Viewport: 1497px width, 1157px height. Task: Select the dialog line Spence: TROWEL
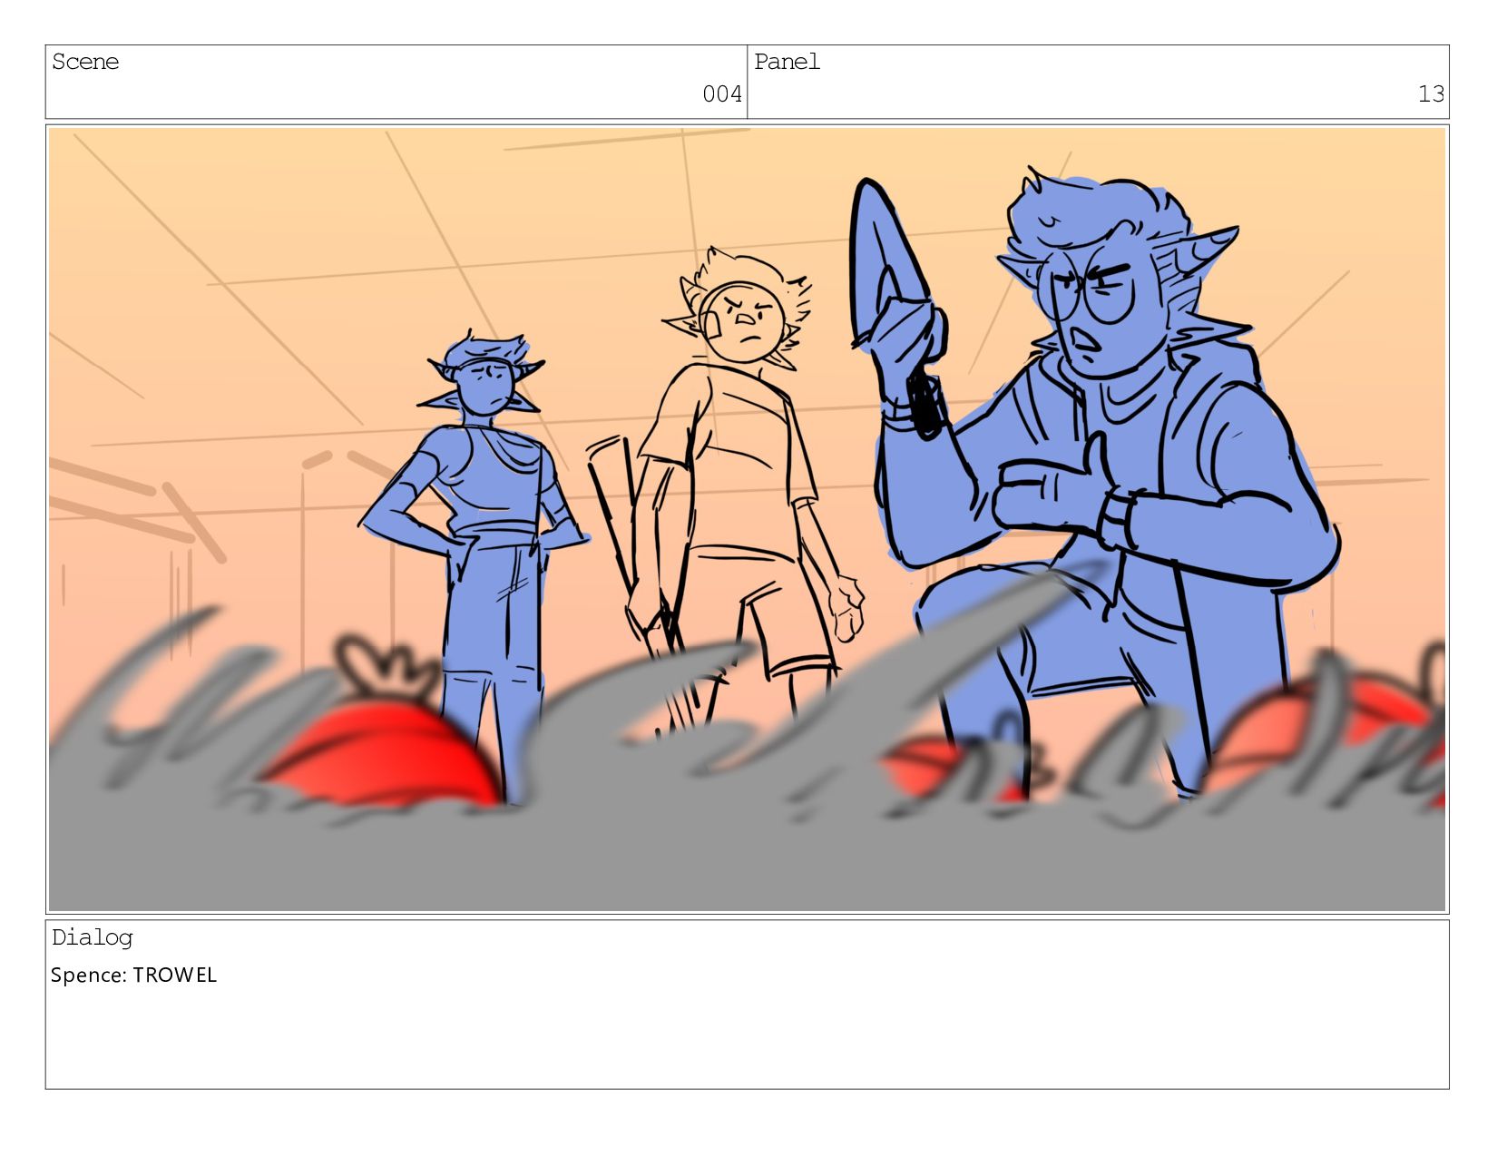click(x=134, y=976)
